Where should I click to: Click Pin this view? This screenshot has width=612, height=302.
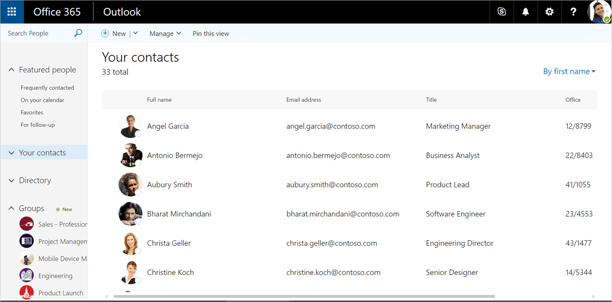click(211, 34)
